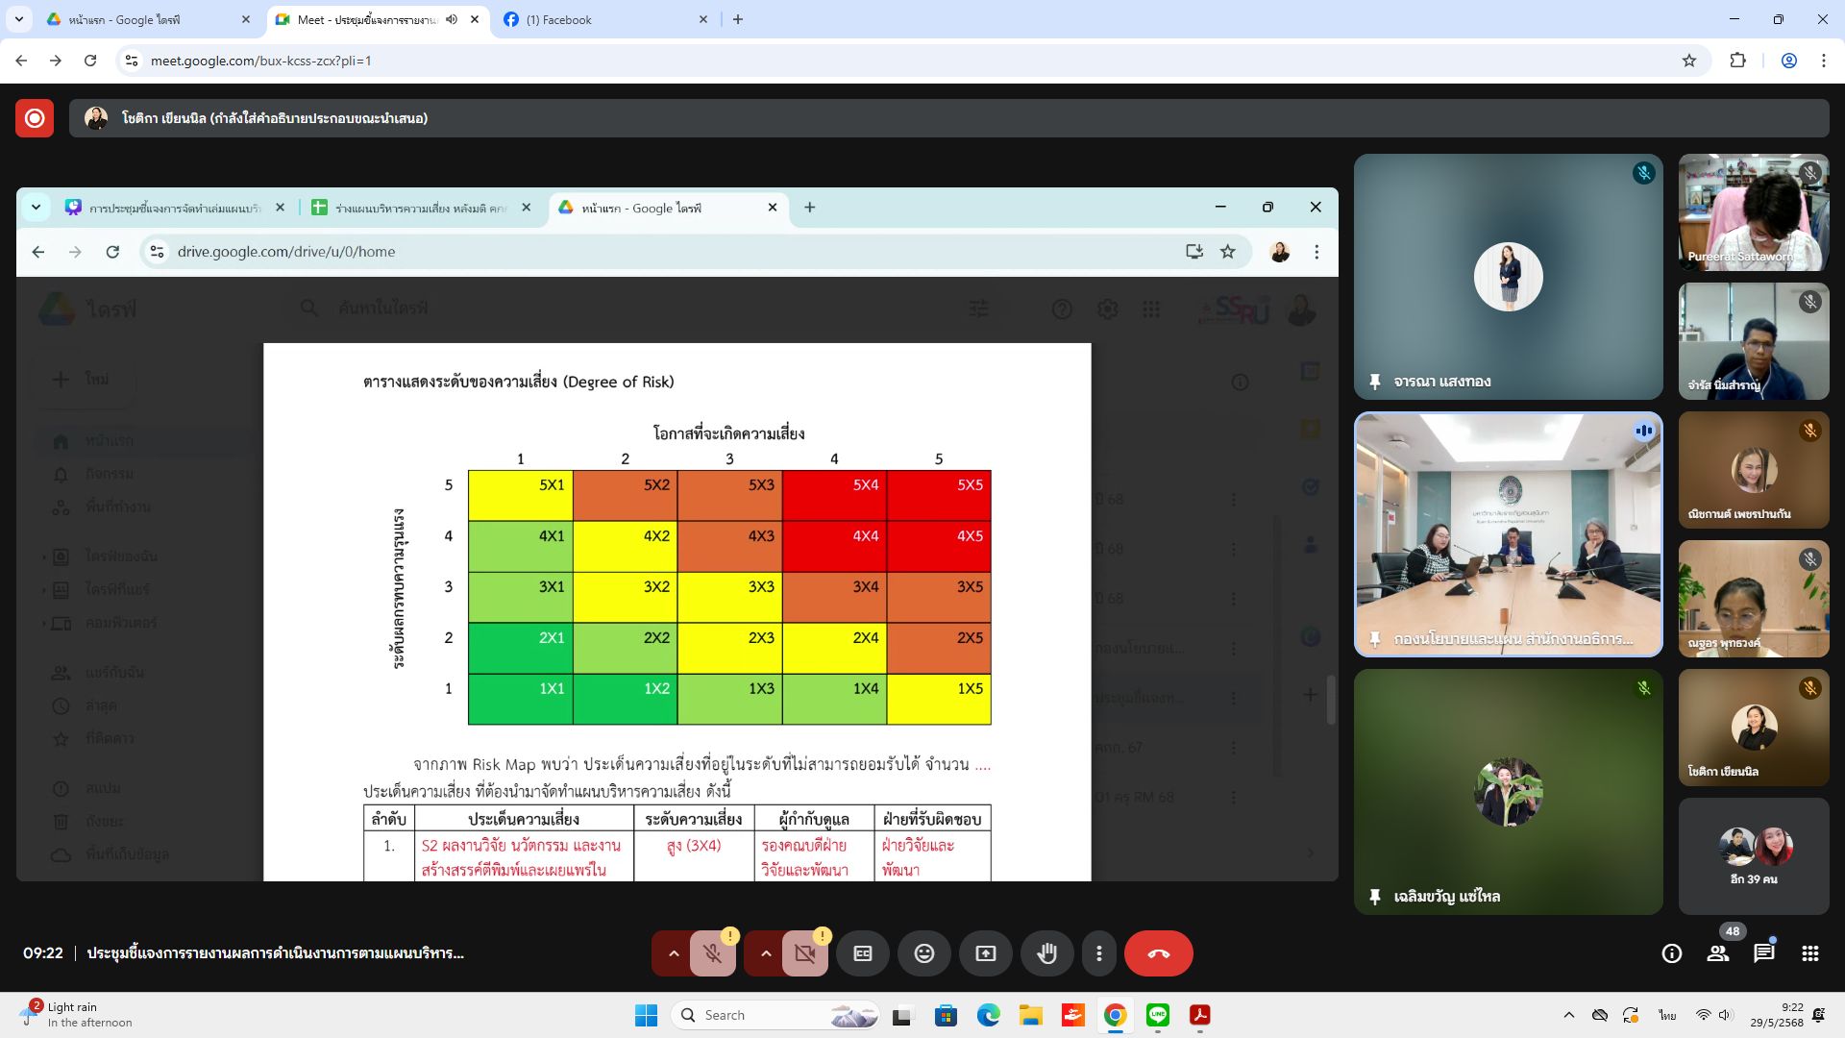Open the tab search dropdown in Chrome
1845x1038 pixels.
(18, 19)
